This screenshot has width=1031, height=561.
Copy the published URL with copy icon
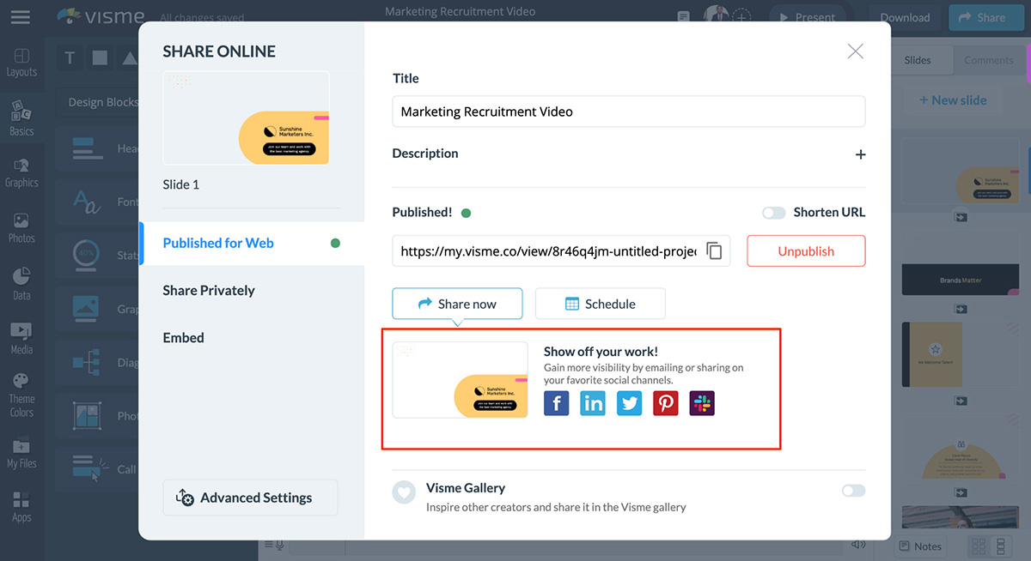(714, 251)
